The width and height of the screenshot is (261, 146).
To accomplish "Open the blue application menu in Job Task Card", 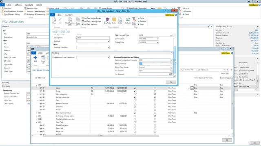I will 52,15.
